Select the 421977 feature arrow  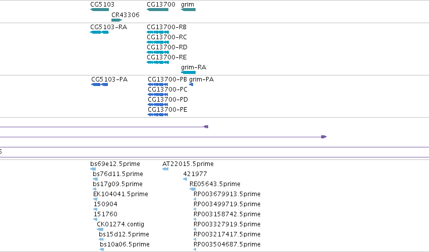click(x=185, y=179)
